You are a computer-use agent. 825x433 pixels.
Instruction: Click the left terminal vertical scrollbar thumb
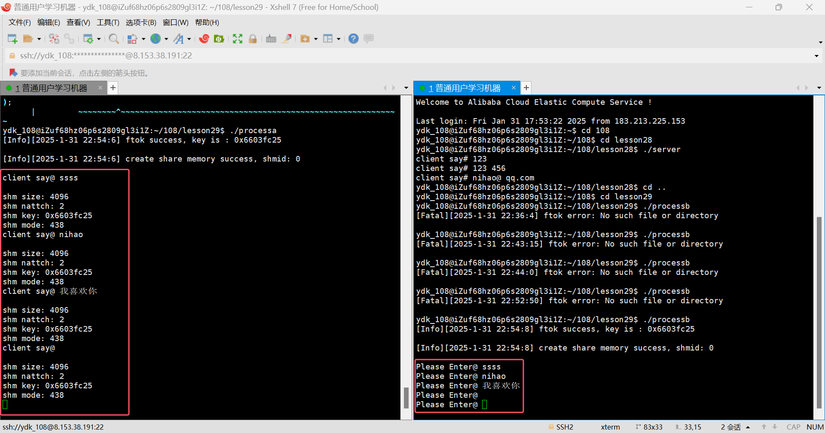tap(406, 398)
